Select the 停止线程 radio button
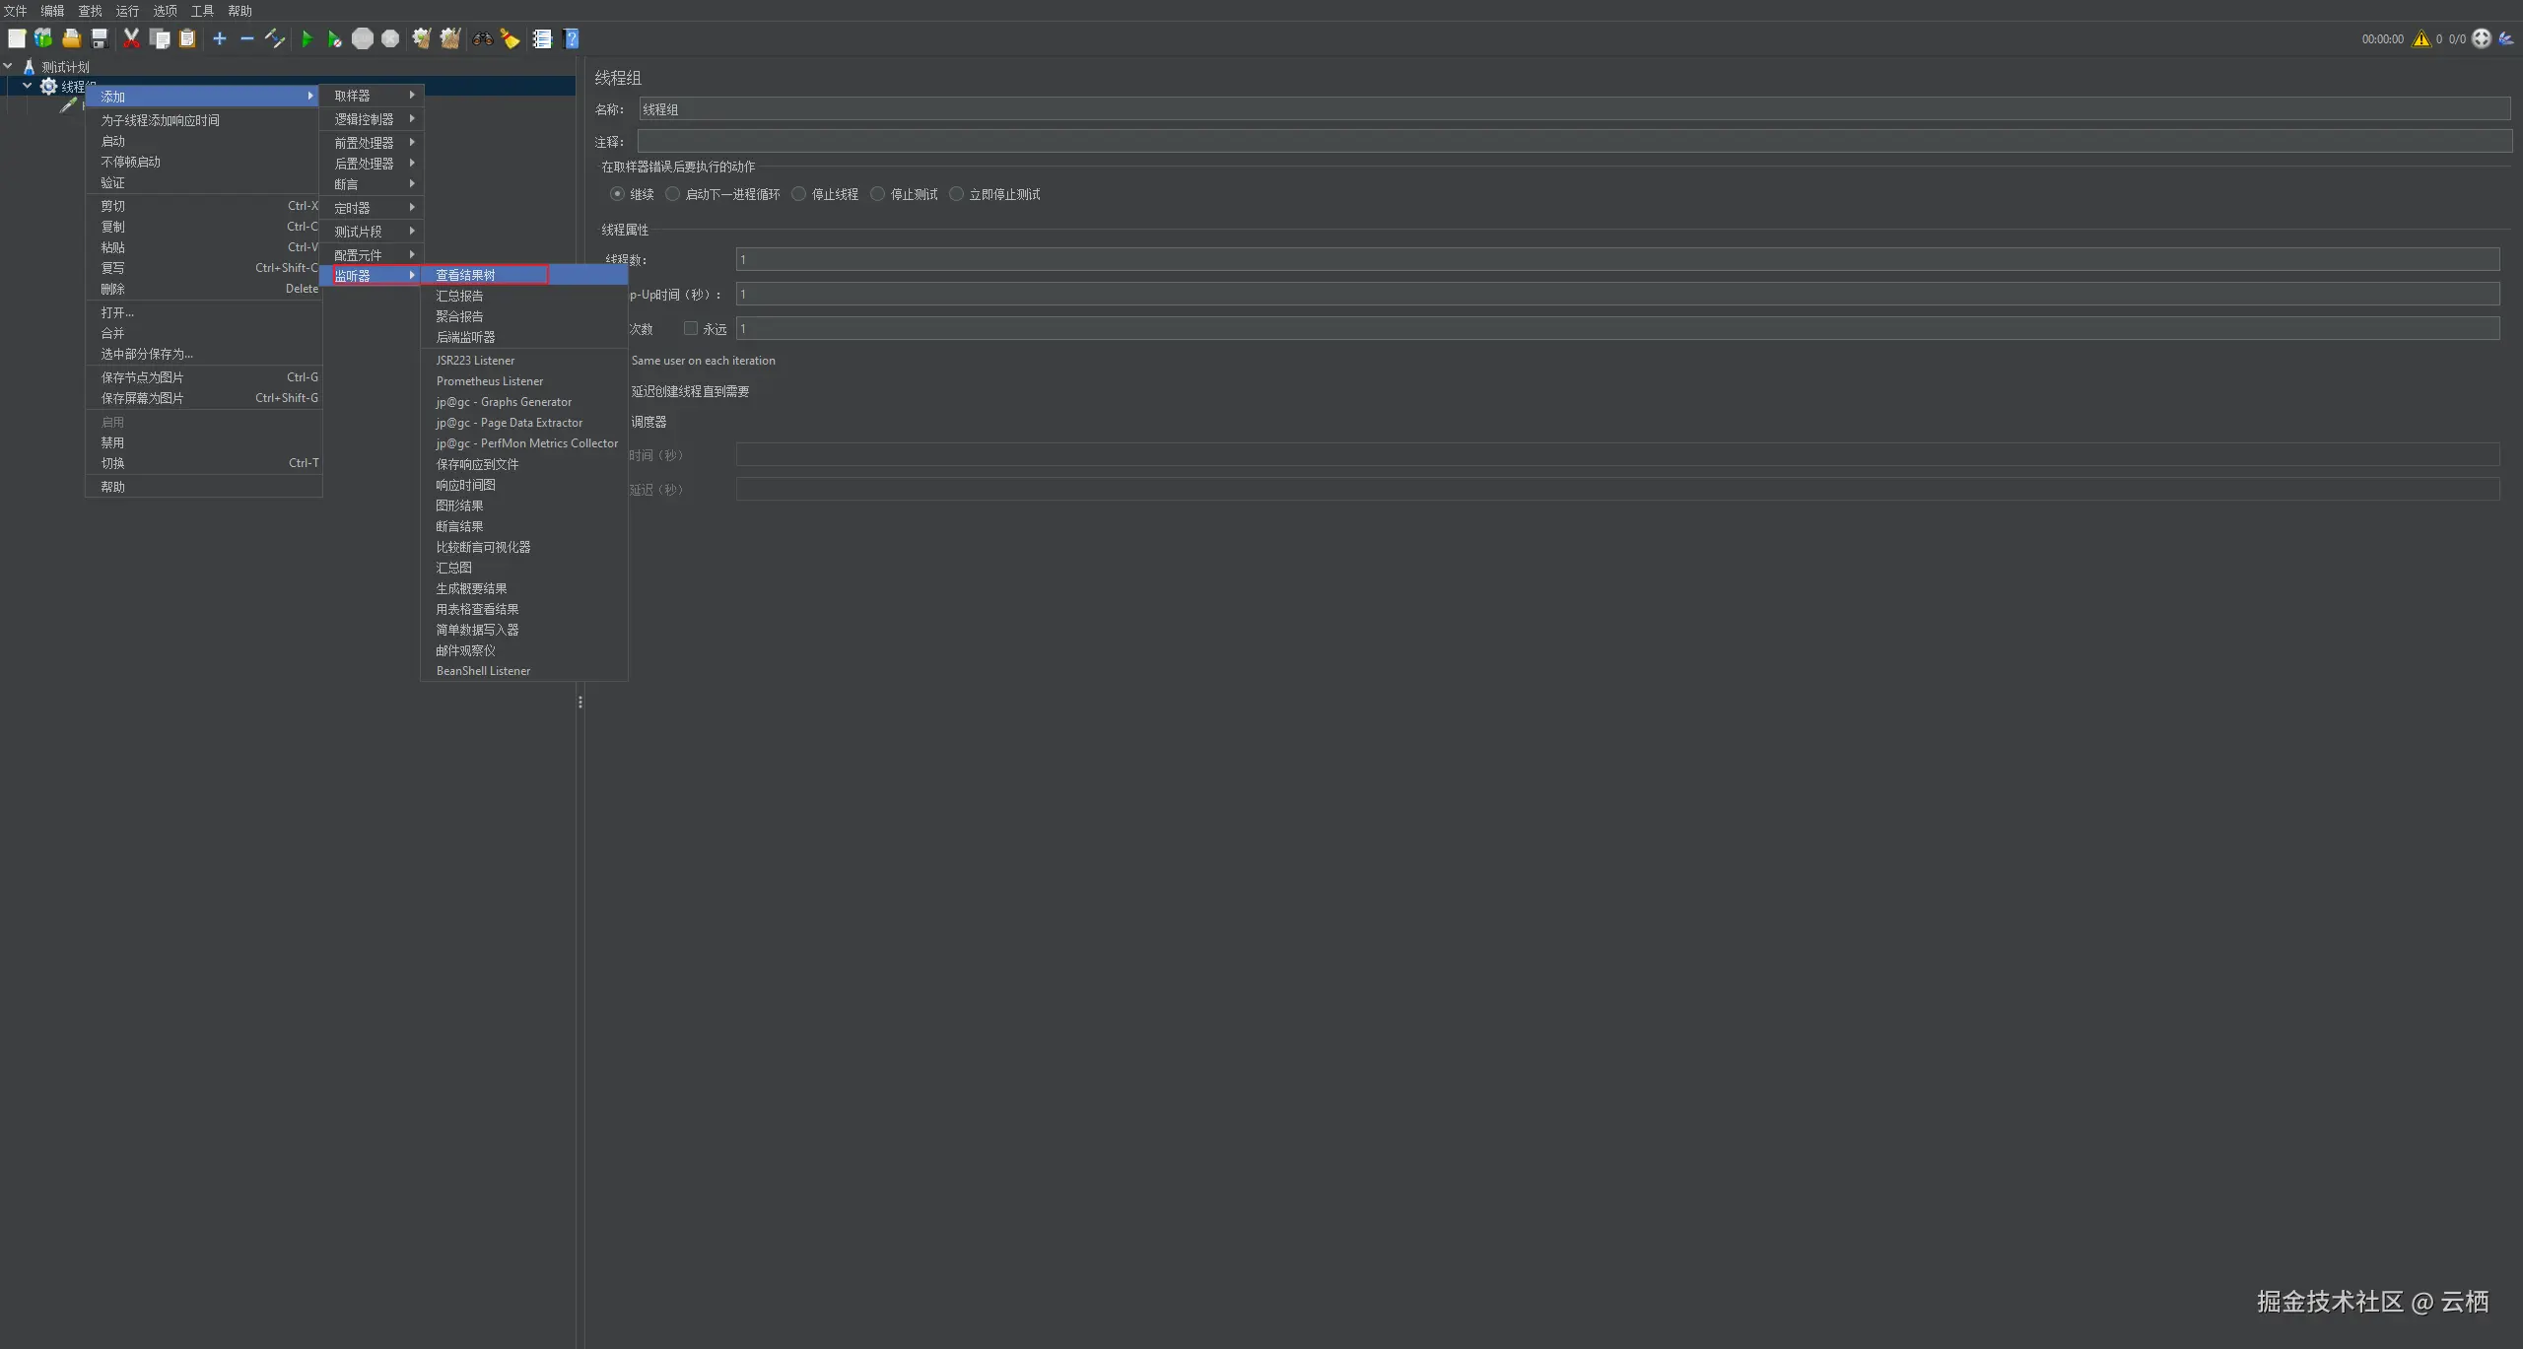Viewport: 2523px width, 1349px height. (x=799, y=194)
